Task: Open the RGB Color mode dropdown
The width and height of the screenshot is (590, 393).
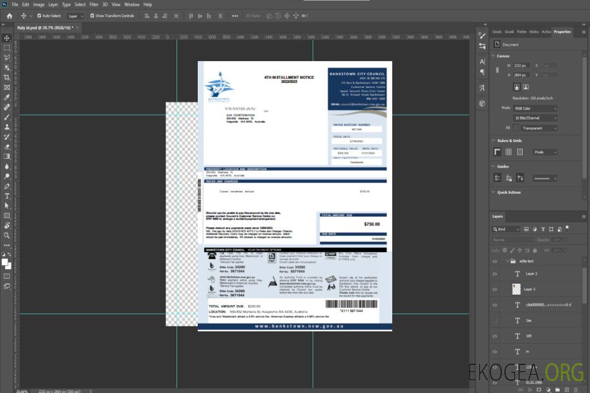Action: [x=535, y=108]
